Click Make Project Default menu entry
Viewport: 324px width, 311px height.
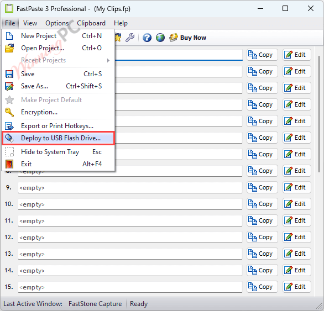click(x=58, y=100)
